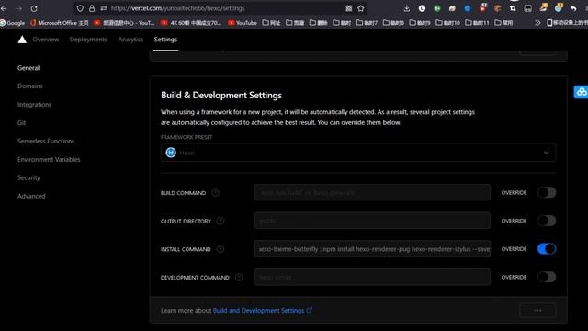Viewport: 588px width, 331px height.
Task: Open Environment Variables settings section
Action: pyautogui.click(x=49, y=159)
